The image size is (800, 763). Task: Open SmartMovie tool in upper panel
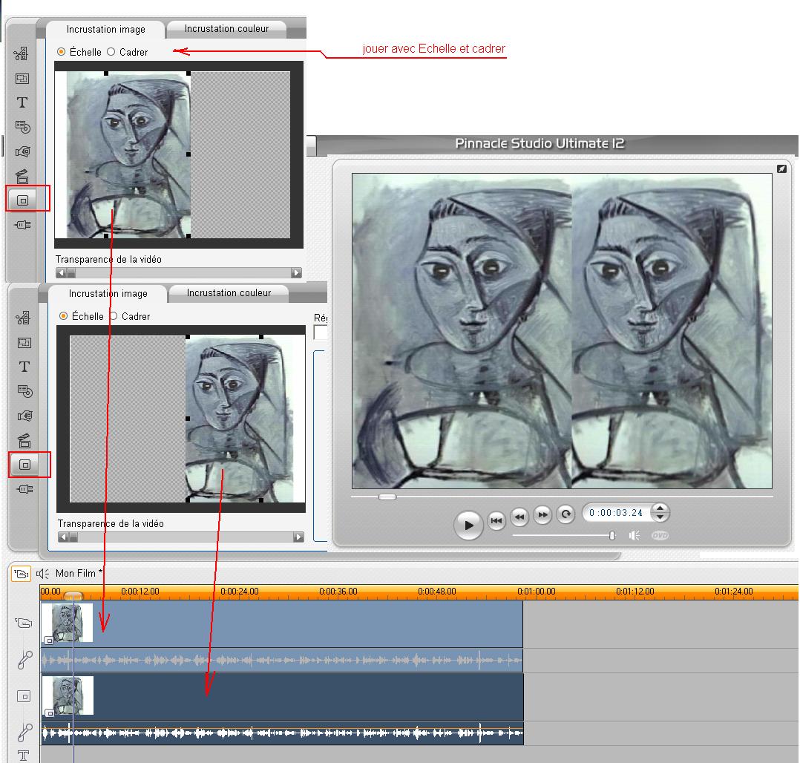point(22,176)
